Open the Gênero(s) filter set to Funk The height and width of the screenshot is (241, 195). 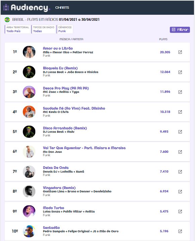click(x=65, y=29)
